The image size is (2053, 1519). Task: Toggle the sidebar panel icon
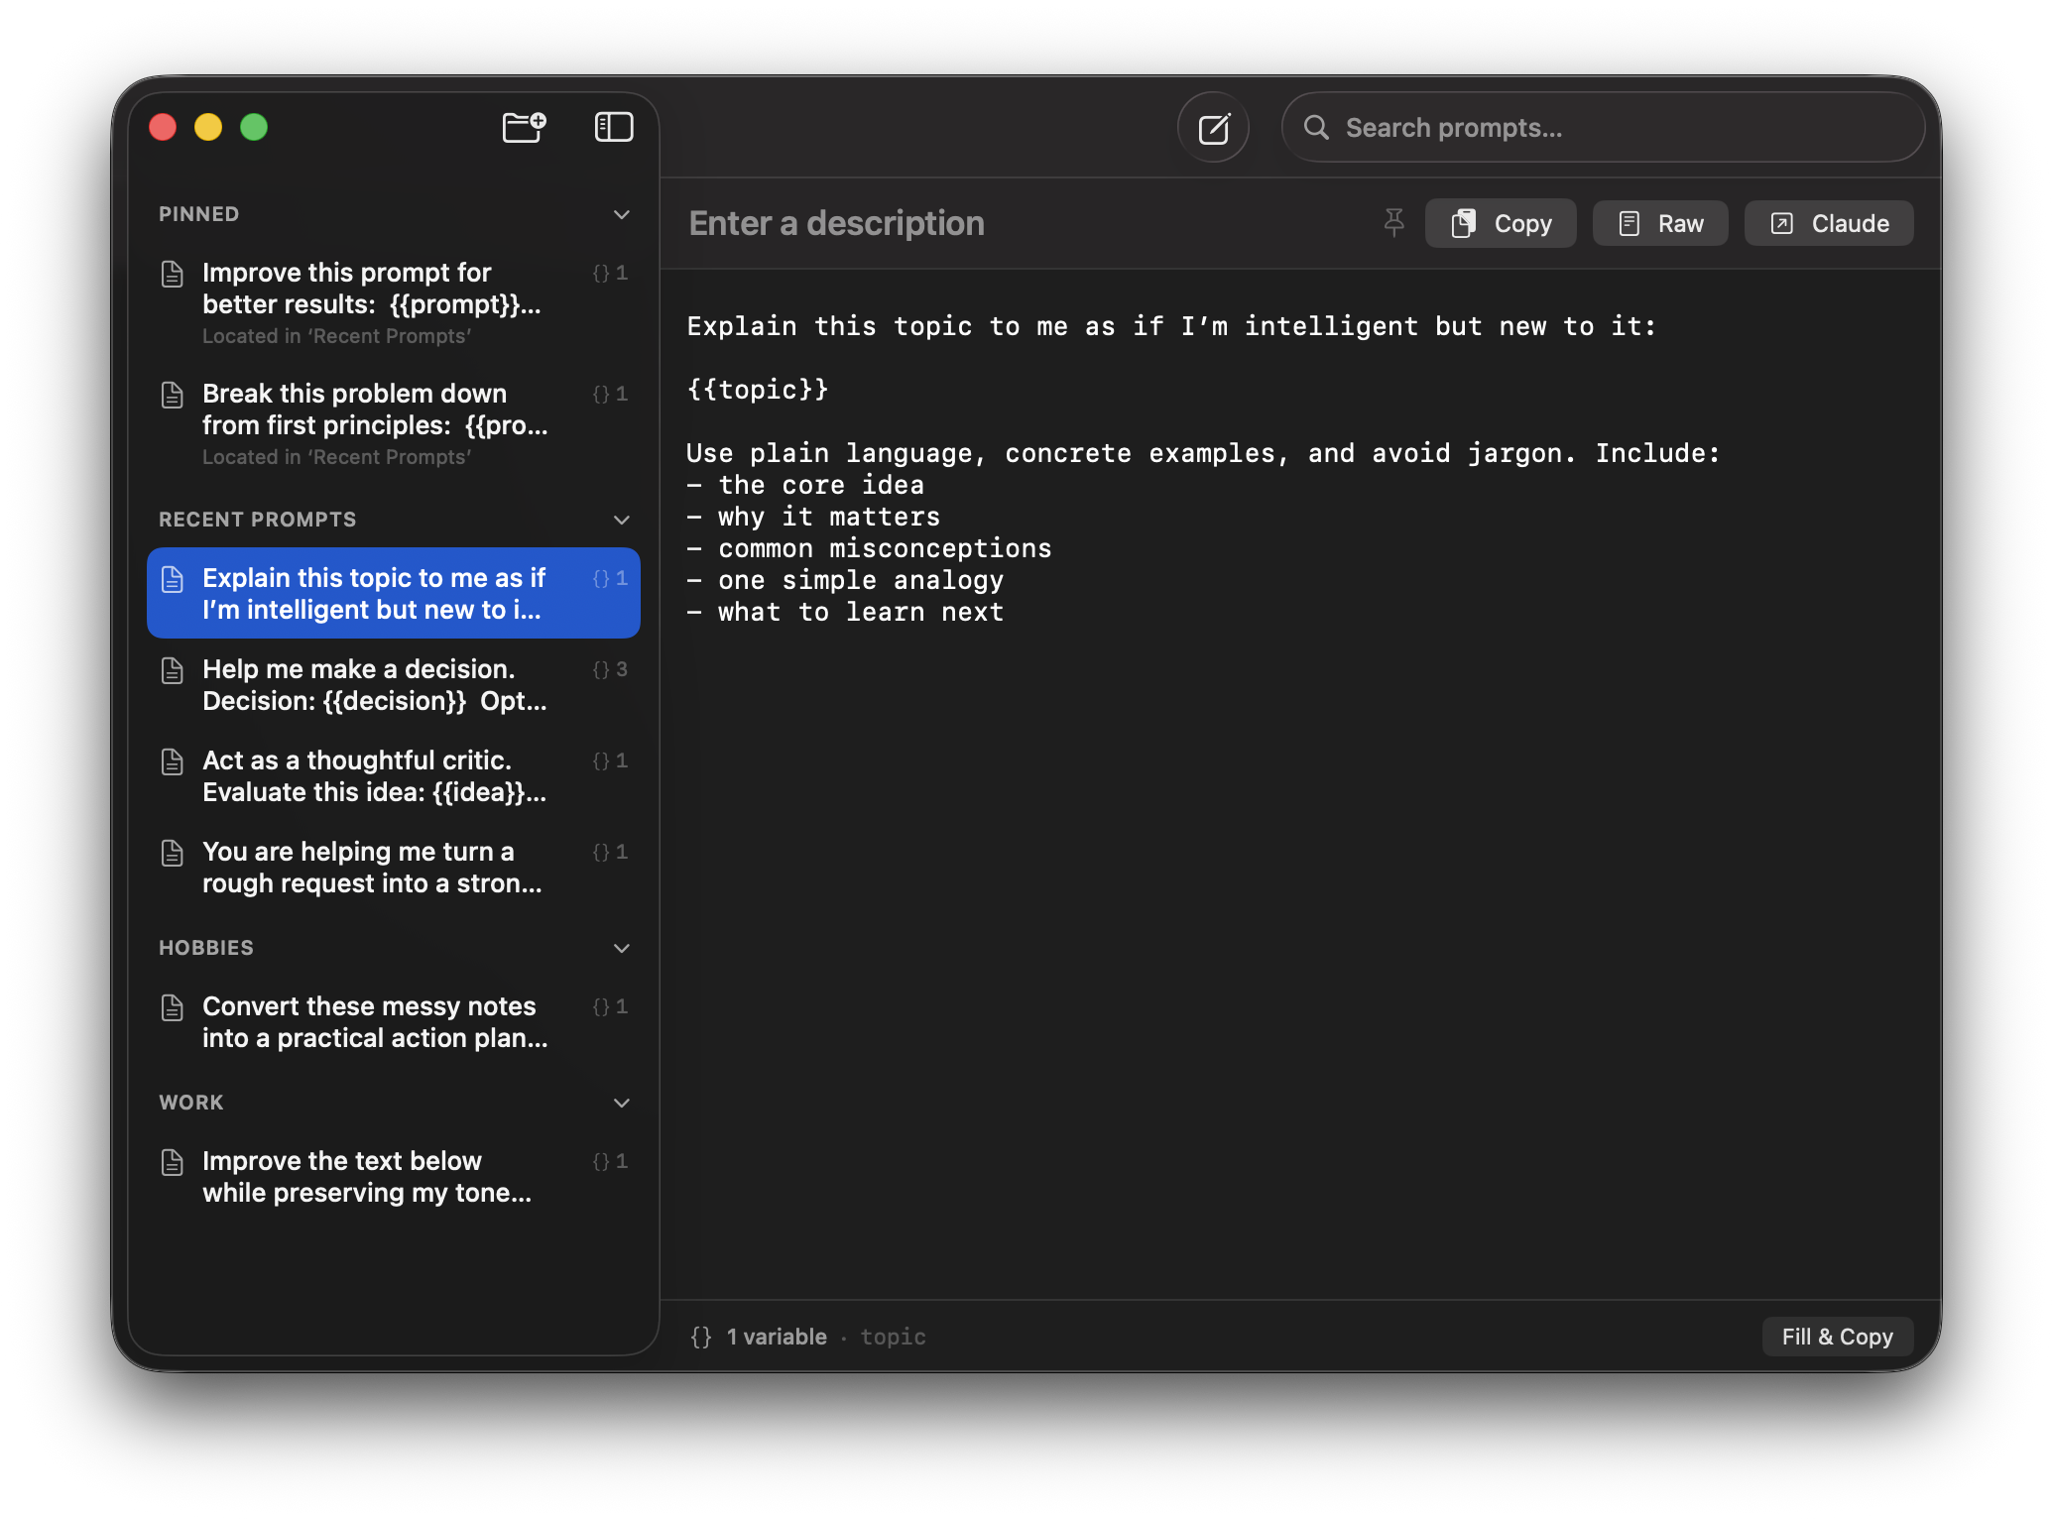point(614,127)
